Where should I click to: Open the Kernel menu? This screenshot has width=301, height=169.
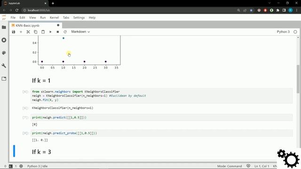54,17
